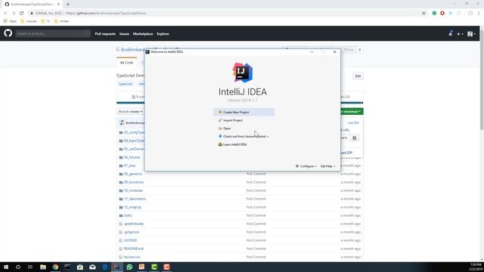This screenshot has height=272, width=484.
Task: Click the green extension icon in Chrome toolbar
Action: (434, 14)
